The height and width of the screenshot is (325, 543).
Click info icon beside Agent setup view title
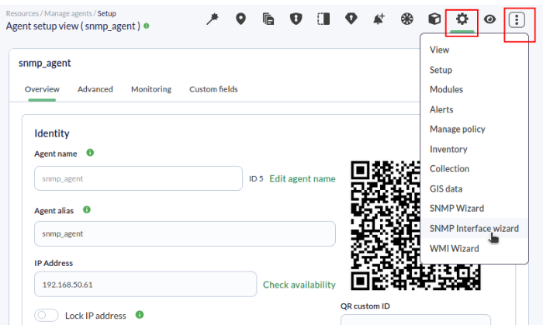tap(147, 26)
